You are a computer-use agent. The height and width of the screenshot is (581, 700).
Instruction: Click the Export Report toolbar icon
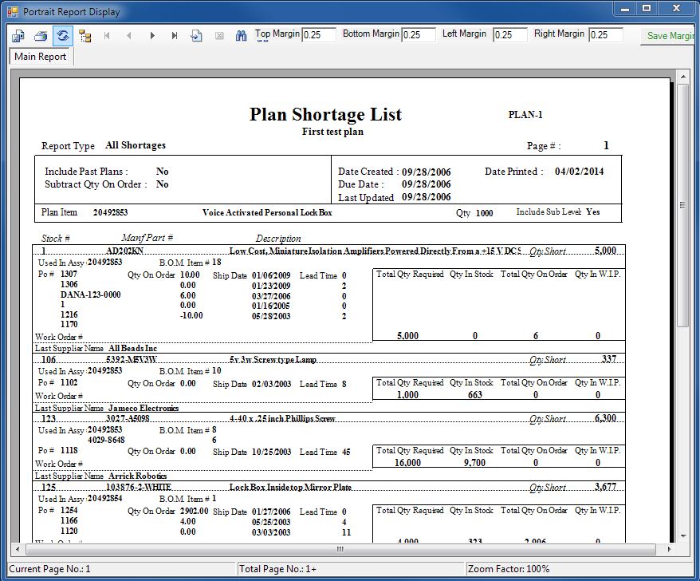coord(18,36)
